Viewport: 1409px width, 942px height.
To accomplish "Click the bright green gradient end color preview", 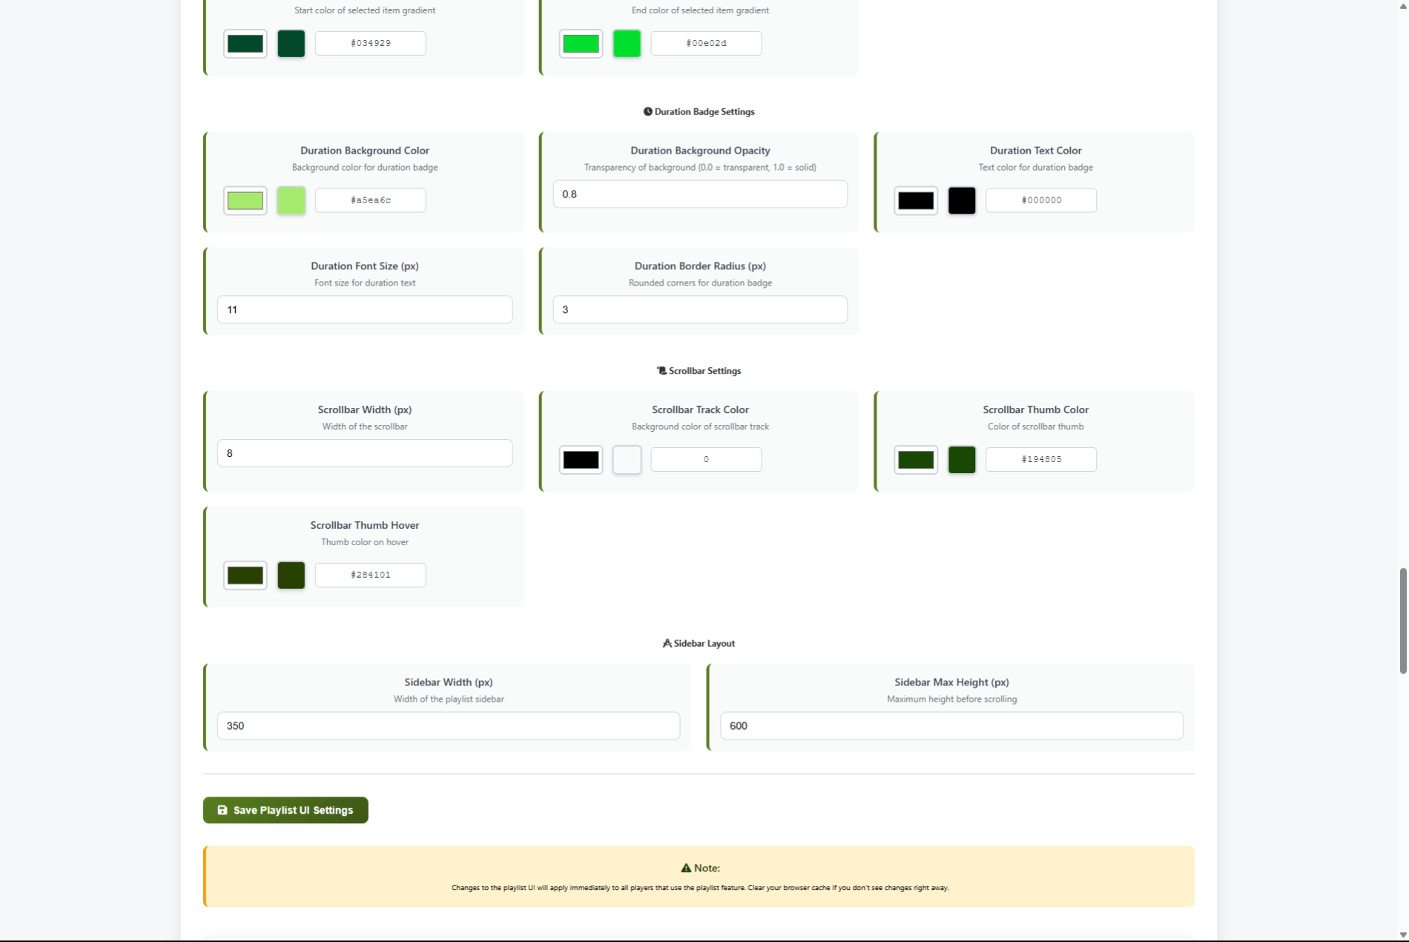I will pos(627,44).
